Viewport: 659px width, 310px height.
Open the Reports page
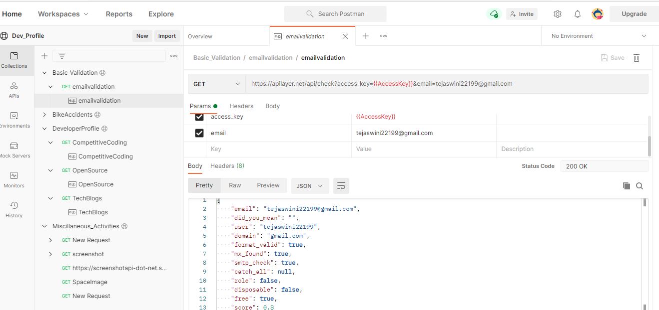(x=119, y=14)
